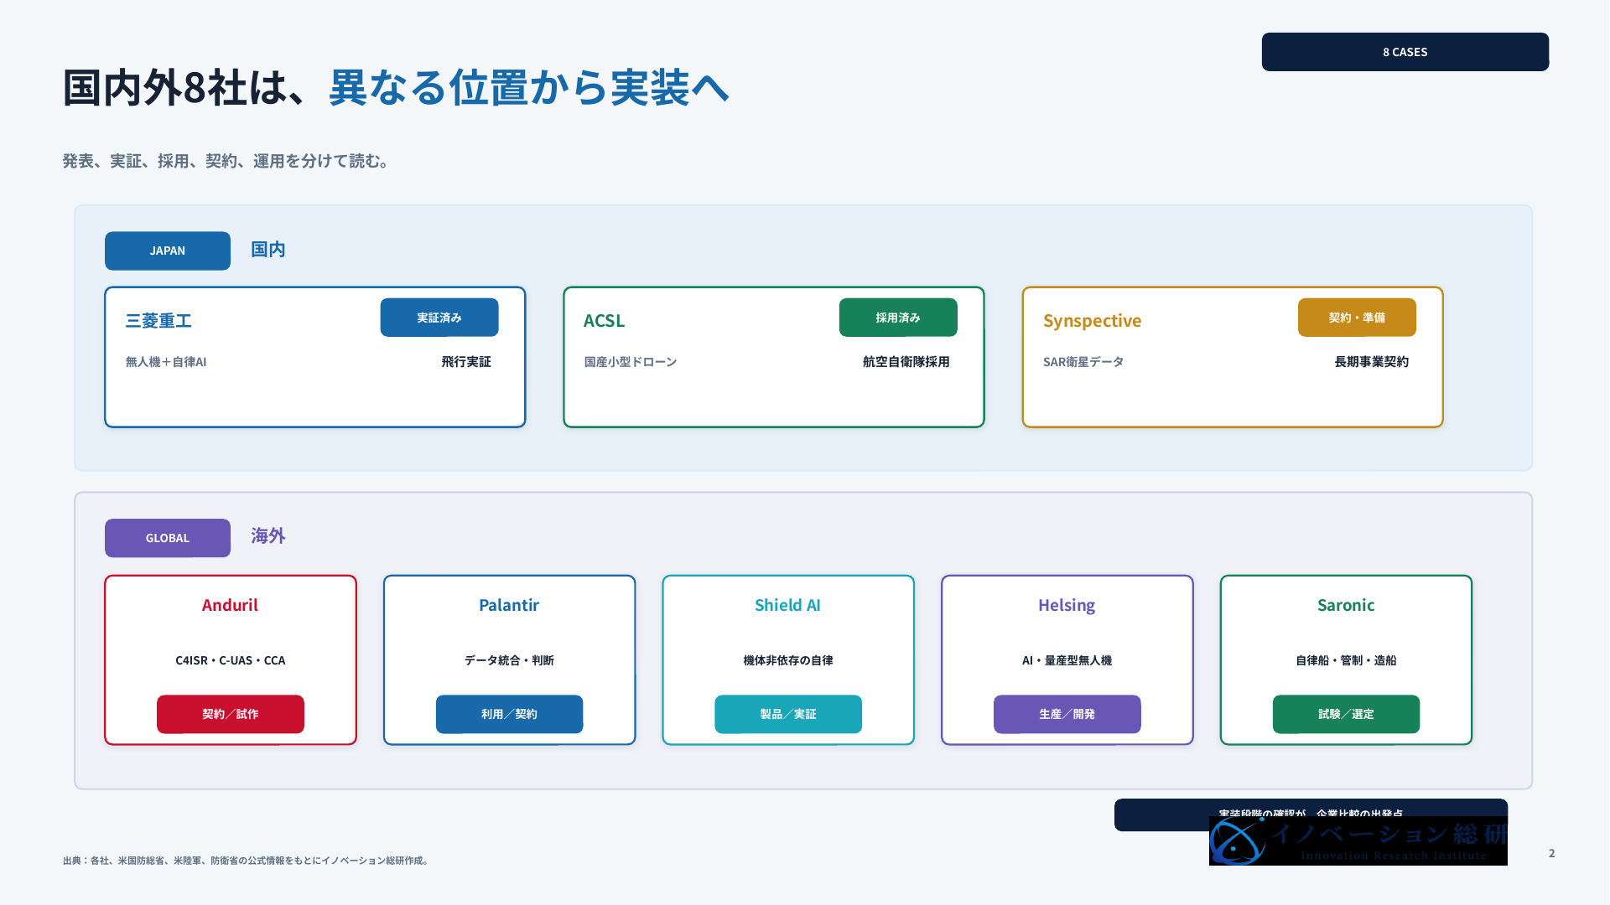Viewport: 1610px width, 905px height.
Task: Click the 無人機＋自律AI text
Action: (x=166, y=362)
